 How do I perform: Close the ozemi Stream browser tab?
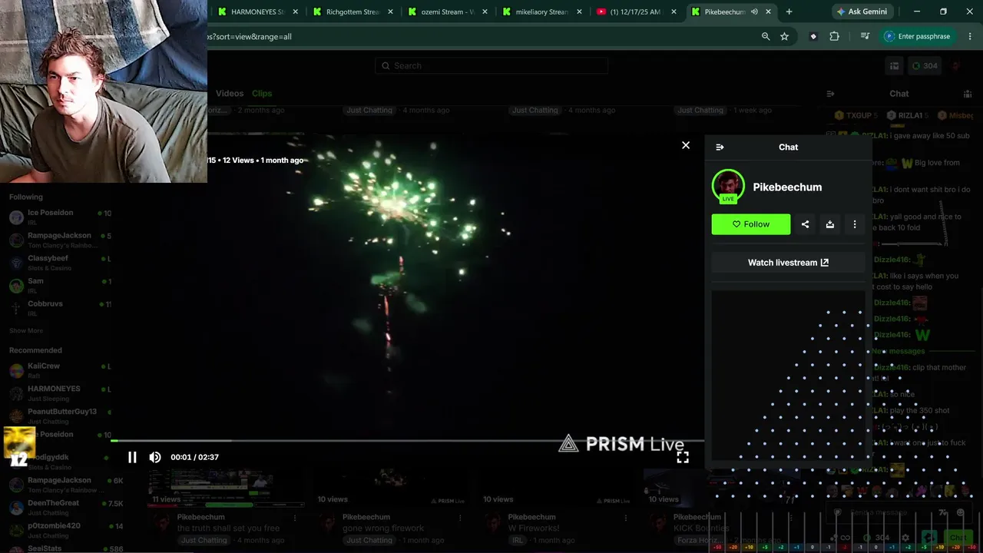[485, 12]
